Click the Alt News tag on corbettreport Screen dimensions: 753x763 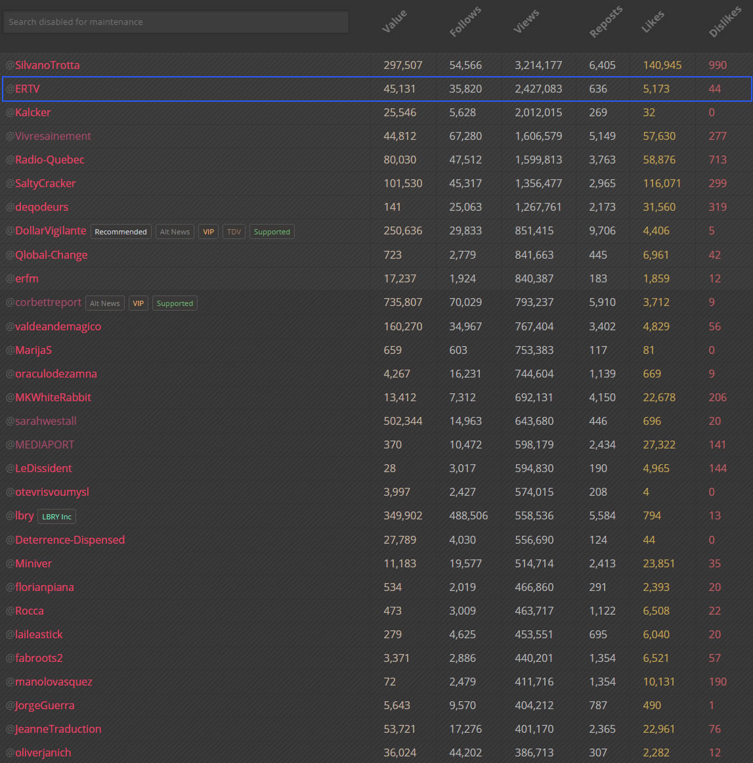click(104, 303)
